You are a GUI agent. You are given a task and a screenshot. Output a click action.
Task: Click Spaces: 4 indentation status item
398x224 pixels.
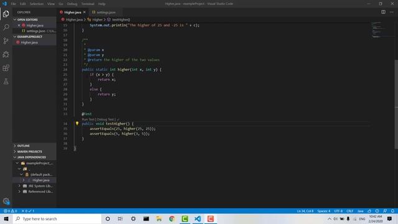(x=323, y=211)
